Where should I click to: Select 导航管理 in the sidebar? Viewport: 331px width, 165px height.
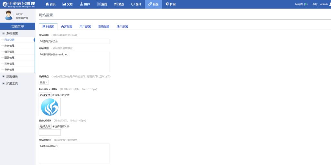pos(17,70)
